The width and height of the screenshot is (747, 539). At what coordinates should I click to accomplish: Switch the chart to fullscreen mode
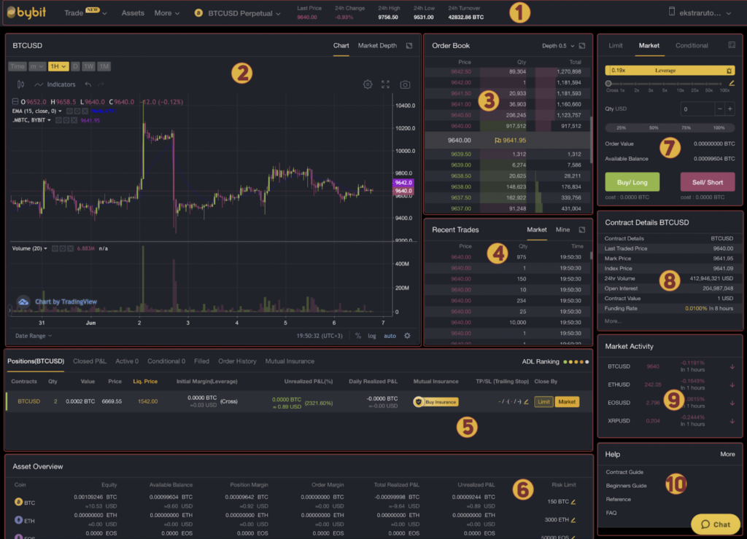pyautogui.click(x=385, y=84)
